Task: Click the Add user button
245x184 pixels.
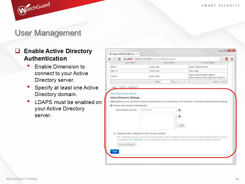Action: point(114,87)
